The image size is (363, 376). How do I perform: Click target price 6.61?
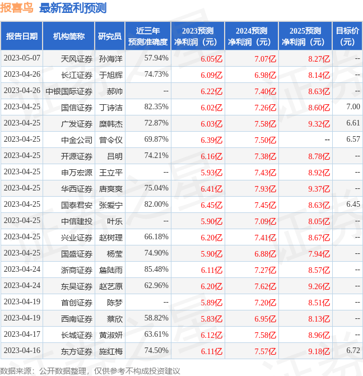[353, 123]
